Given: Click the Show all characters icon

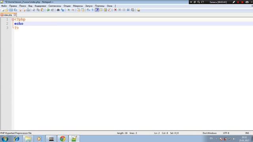Looking at the screenshot, I should click(93, 10).
